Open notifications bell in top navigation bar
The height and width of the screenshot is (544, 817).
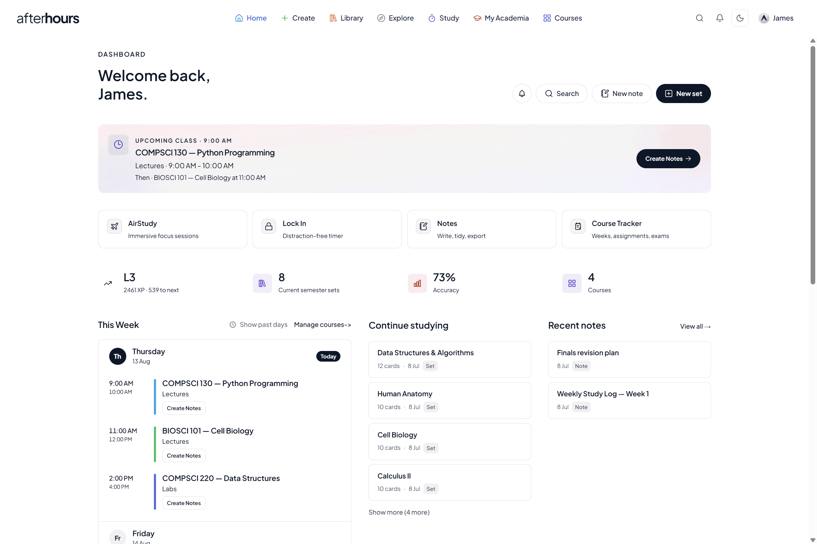[x=719, y=18]
